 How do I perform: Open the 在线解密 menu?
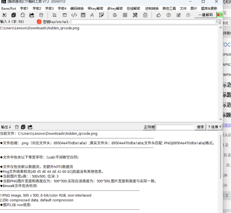pos(133,8)
